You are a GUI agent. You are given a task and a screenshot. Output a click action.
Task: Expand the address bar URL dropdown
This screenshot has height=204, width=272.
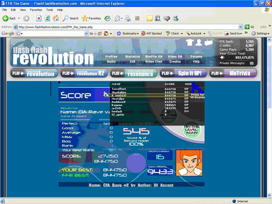(x=240, y=27)
